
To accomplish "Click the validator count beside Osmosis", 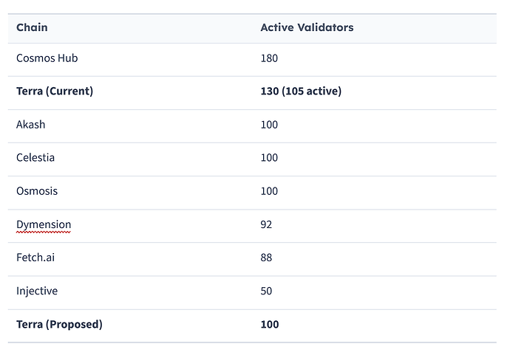I will [269, 191].
